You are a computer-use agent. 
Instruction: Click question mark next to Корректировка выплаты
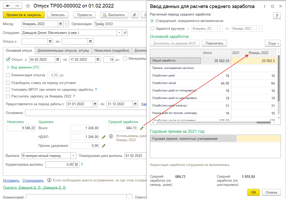[x=82, y=164]
